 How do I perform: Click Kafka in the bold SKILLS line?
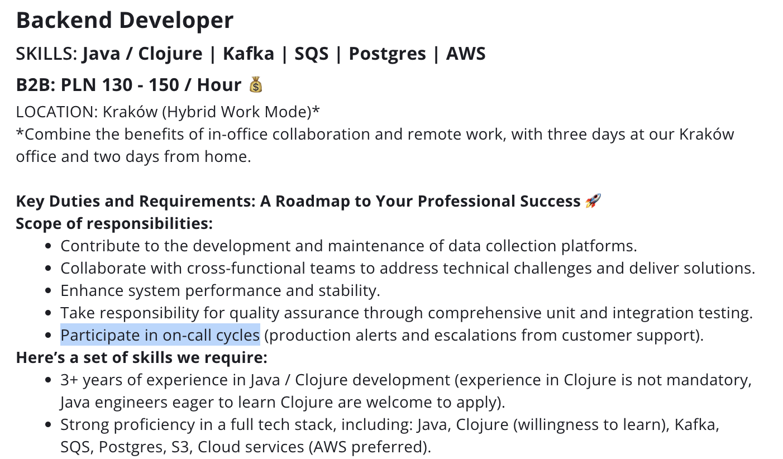point(249,54)
